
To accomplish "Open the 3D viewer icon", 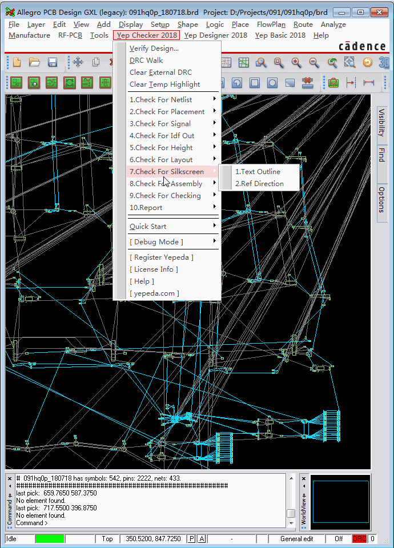I will 384,63.
